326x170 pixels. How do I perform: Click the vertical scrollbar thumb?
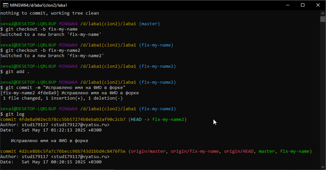(323, 19)
